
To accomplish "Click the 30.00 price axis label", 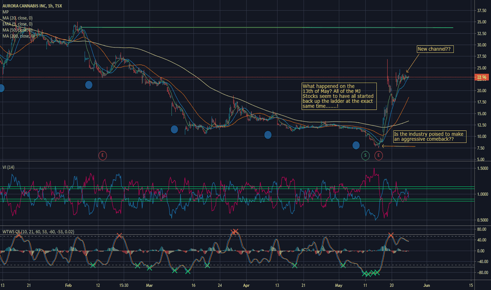I will point(482,45).
